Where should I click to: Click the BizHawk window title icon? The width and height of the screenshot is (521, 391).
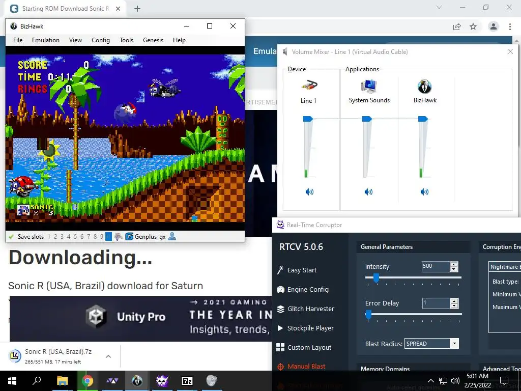[14, 26]
